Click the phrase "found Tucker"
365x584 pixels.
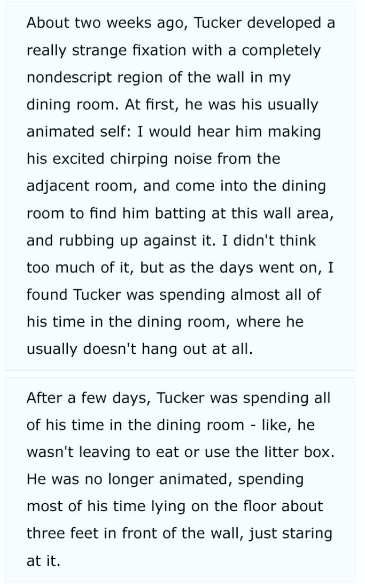tap(74, 295)
